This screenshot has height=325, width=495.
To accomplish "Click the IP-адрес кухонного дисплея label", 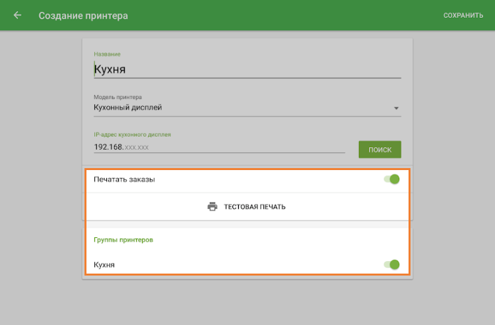I will pos(132,134).
